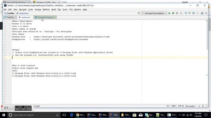The width and height of the screenshot is (211, 118).
Task: Click the inspections hector icon in status bar
Action: tap(203, 106)
